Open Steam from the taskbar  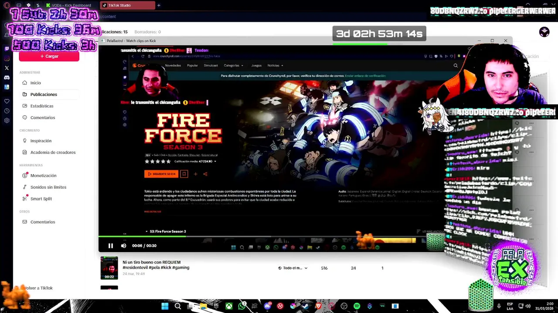306,306
